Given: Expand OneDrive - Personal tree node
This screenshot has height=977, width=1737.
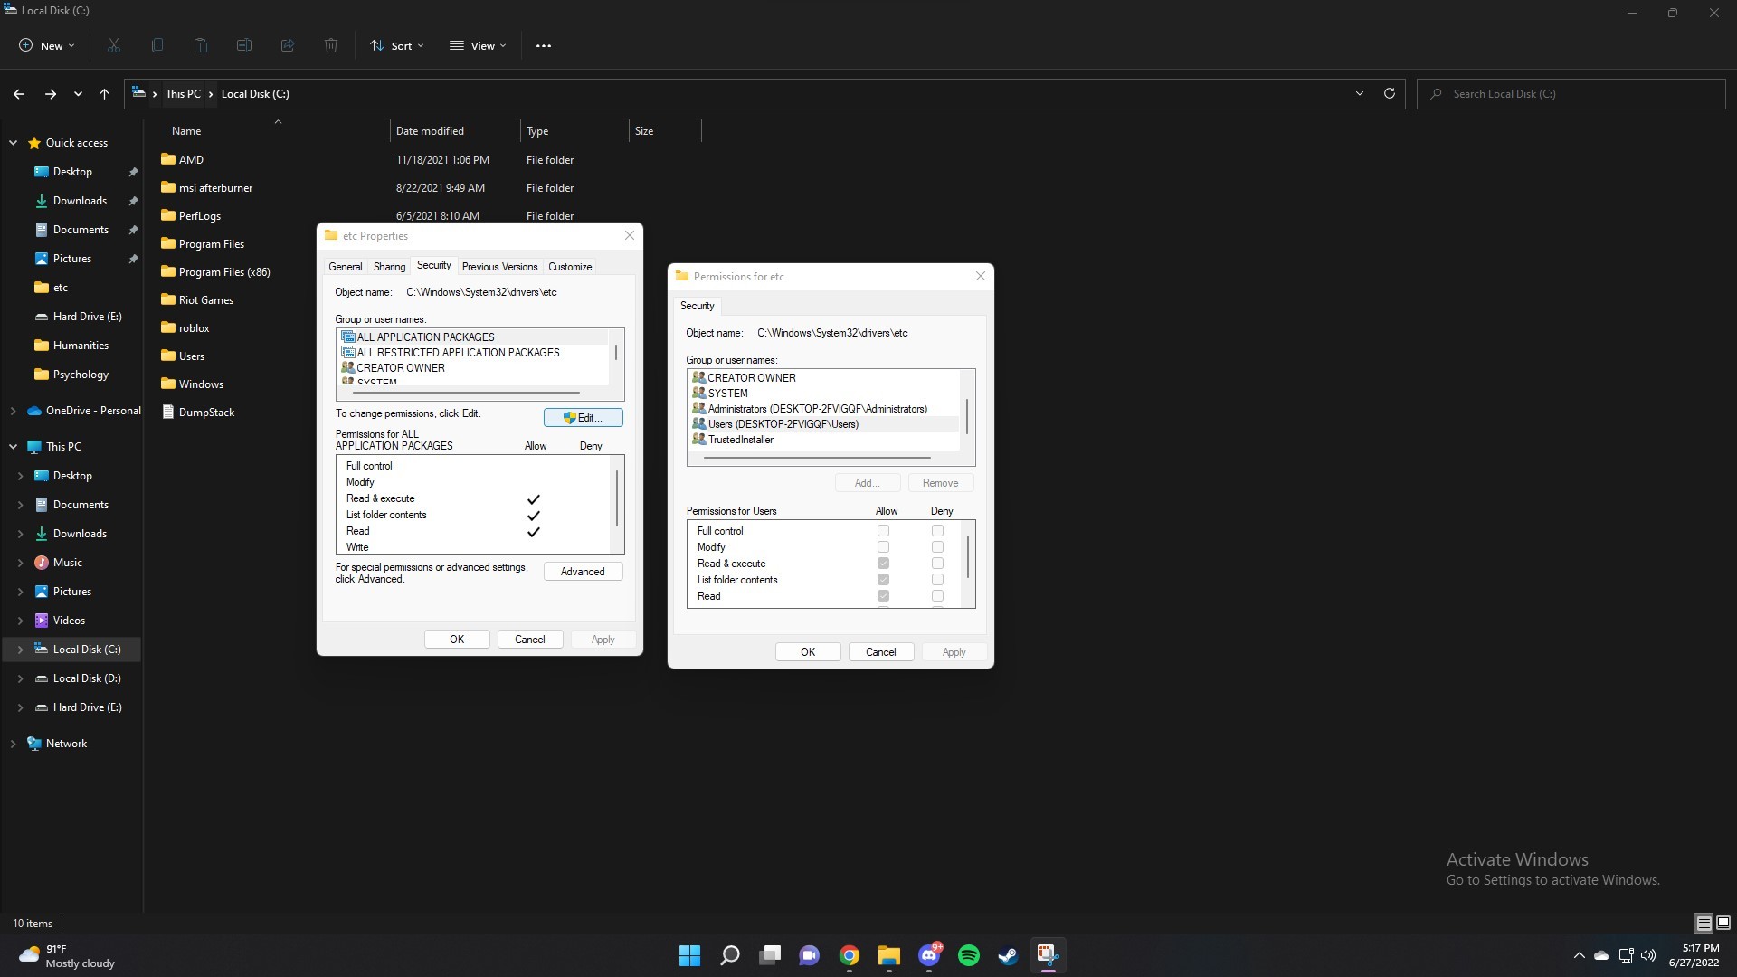Looking at the screenshot, I should click(13, 411).
